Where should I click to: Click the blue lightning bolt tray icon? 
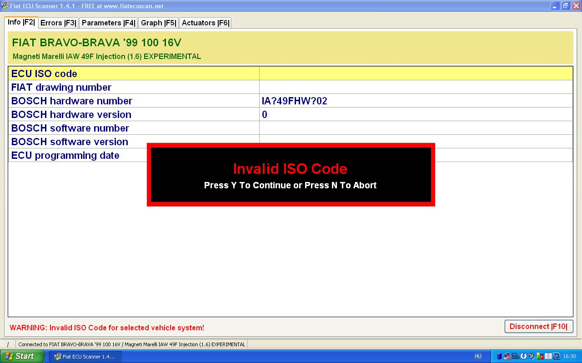tap(523, 357)
